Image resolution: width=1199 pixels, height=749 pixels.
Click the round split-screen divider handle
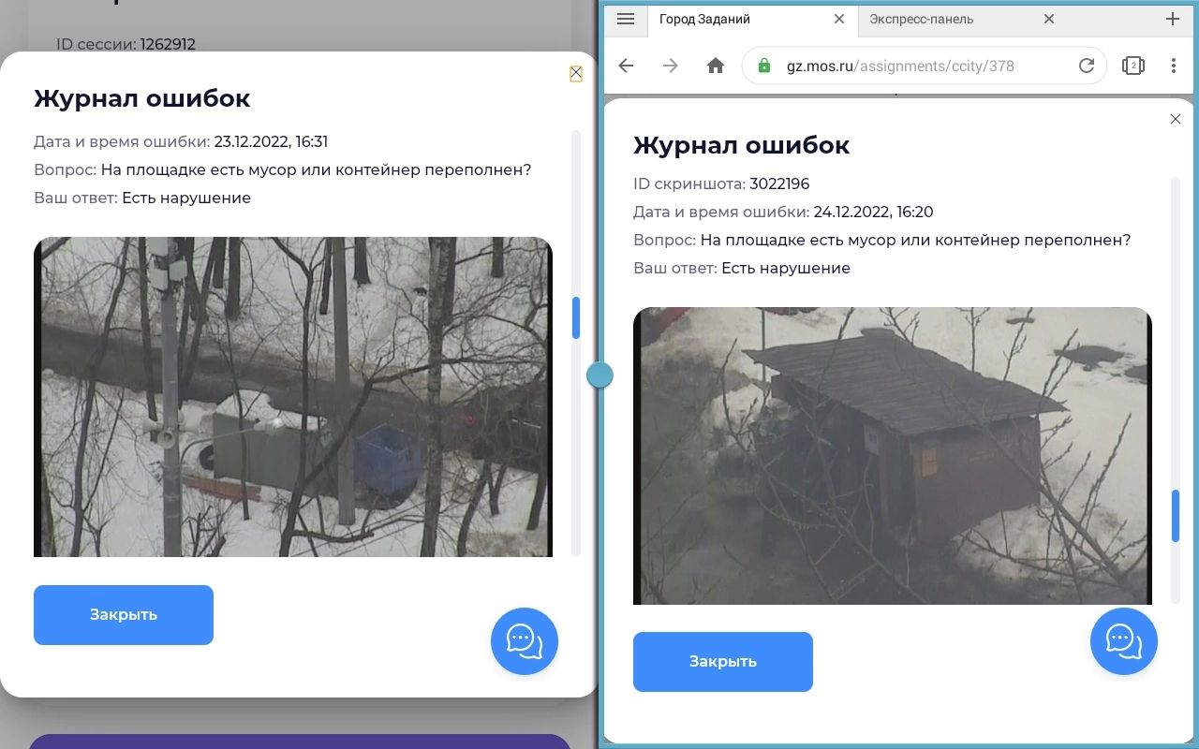[599, 375]
